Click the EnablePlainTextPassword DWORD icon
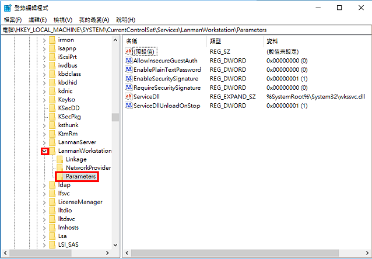This screenshot has height=259, width=372. [x=128, y=69]
